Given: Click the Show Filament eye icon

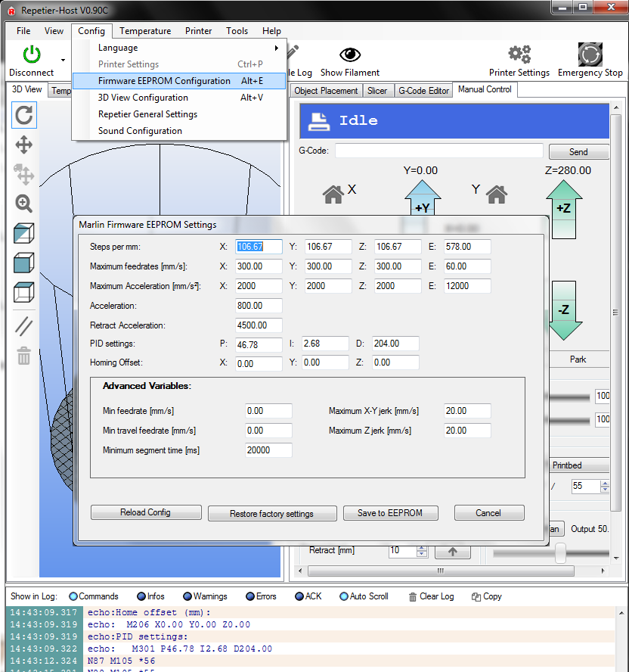Looking at the screenshot, I should 350,54.
